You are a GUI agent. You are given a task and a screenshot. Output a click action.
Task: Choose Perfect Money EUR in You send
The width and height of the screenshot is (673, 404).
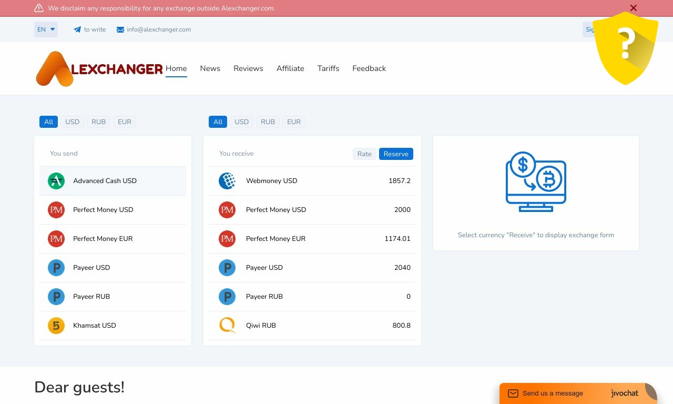click(x=113, y=239)
